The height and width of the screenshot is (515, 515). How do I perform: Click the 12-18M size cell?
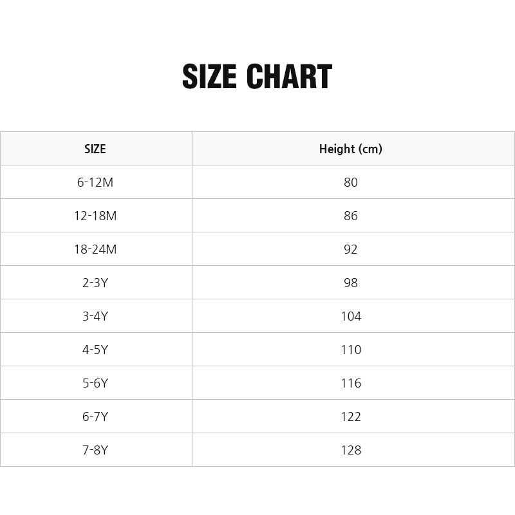click(95, 216)
